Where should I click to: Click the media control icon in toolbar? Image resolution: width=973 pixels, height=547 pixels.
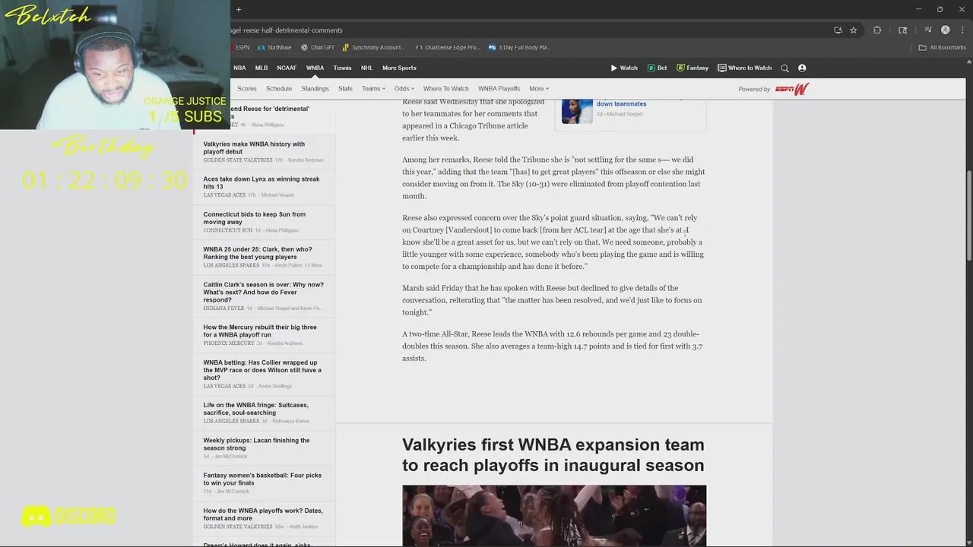[928, 30]
